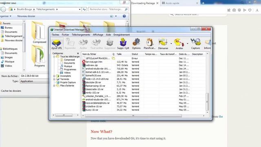
Task: Select recoverdeletedphoto.rar download row
Action: pyautogui.click(x=144, y=103)
